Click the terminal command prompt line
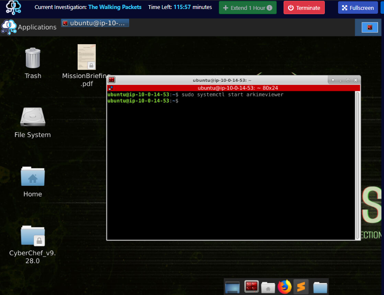384x295 pixels. point(143,101)
